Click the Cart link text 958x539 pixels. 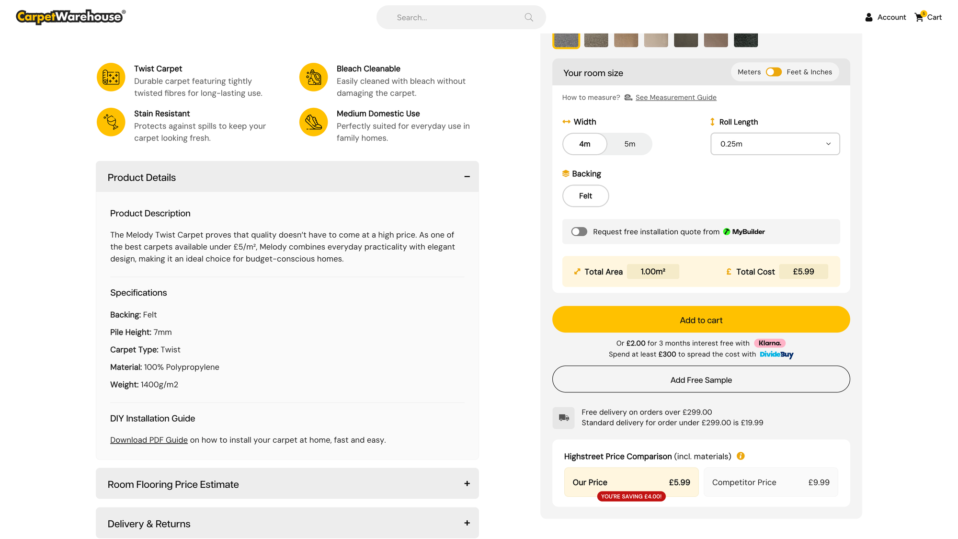point(934,17)
